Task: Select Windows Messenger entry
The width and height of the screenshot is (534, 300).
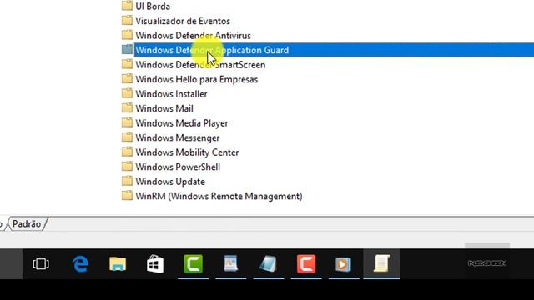Action: click(178, 138)
